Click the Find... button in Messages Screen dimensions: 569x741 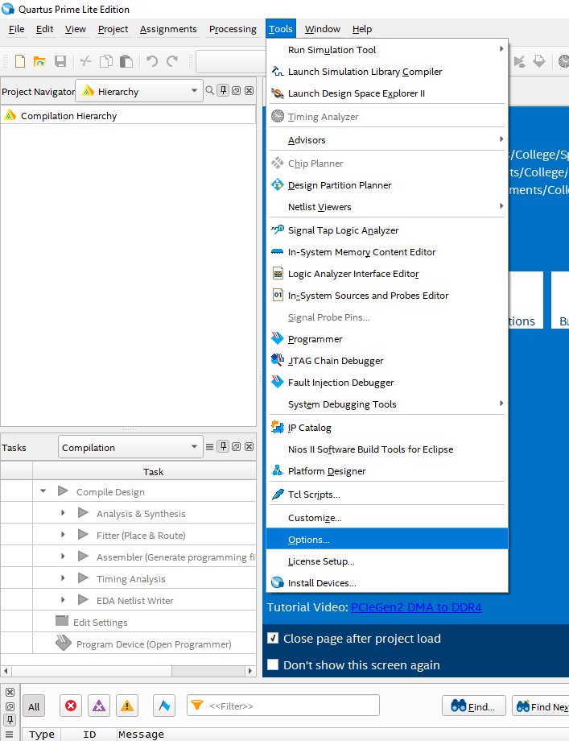point(473,706)
